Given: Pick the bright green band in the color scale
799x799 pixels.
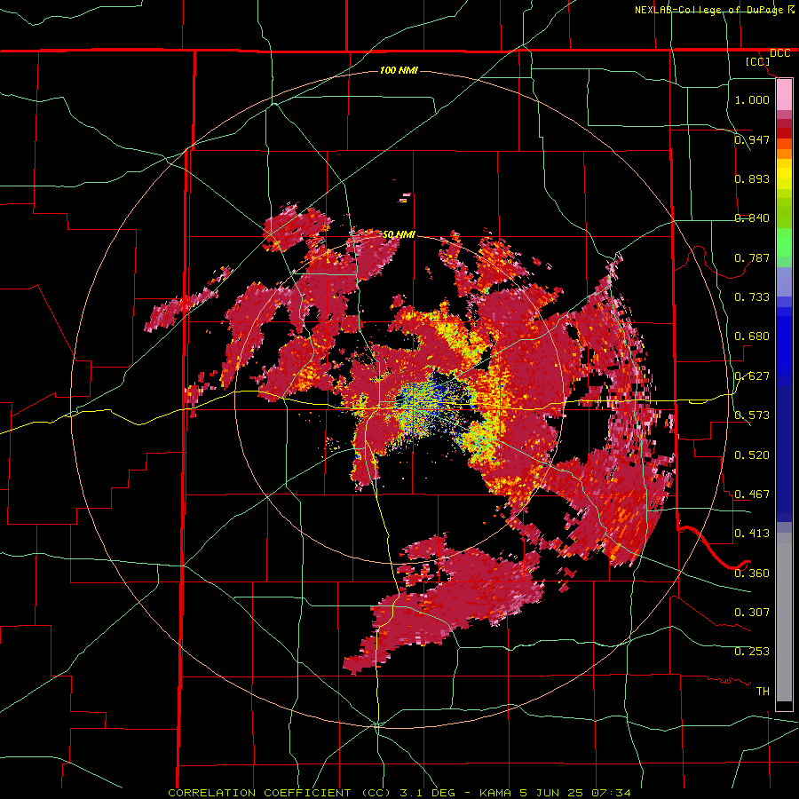Looking at the screenshot, I should point(784,242).
